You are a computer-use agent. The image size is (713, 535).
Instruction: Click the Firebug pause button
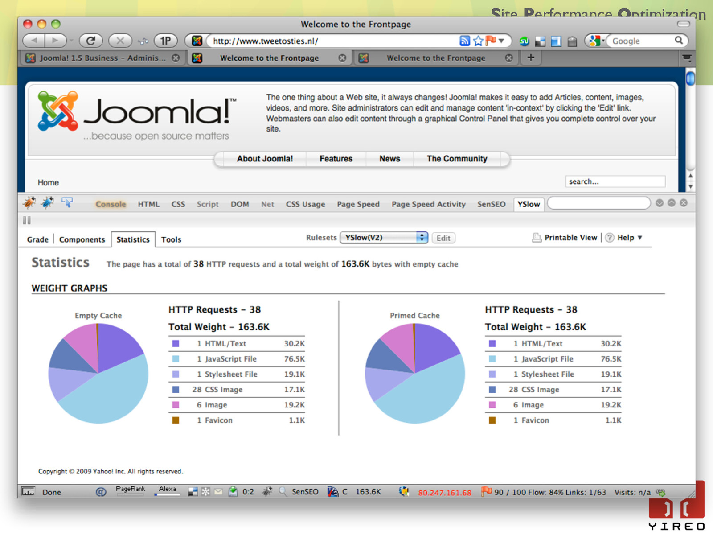27,220
